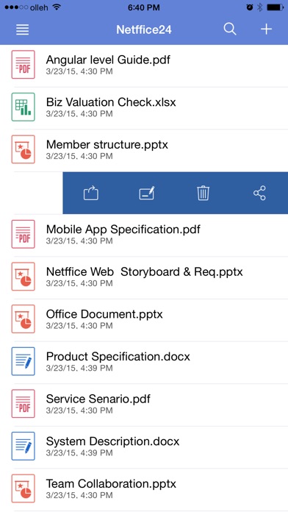Click the docx icon for Product Specification
This screenshot has width=288, height=512.
(x=24, y=361)
